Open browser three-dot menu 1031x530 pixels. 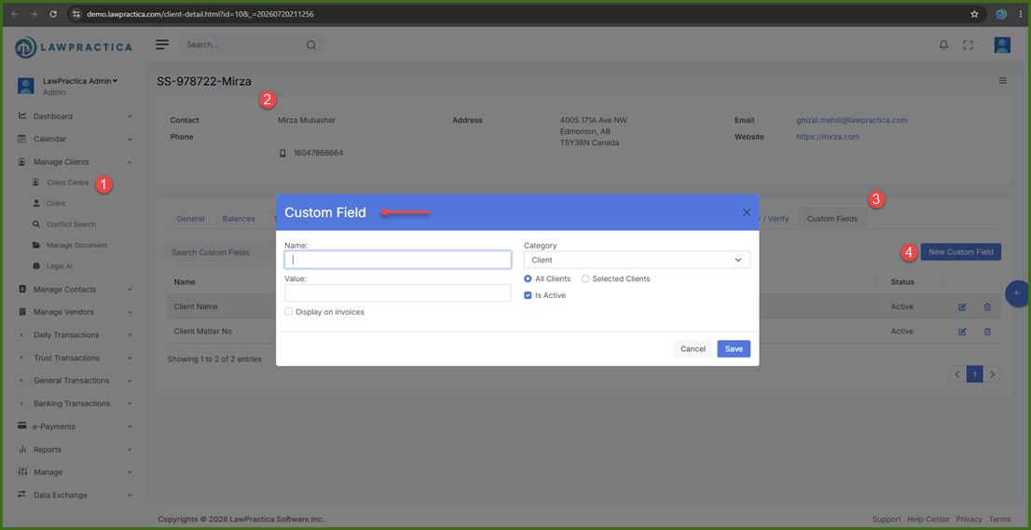click(x=1020, y=14)
